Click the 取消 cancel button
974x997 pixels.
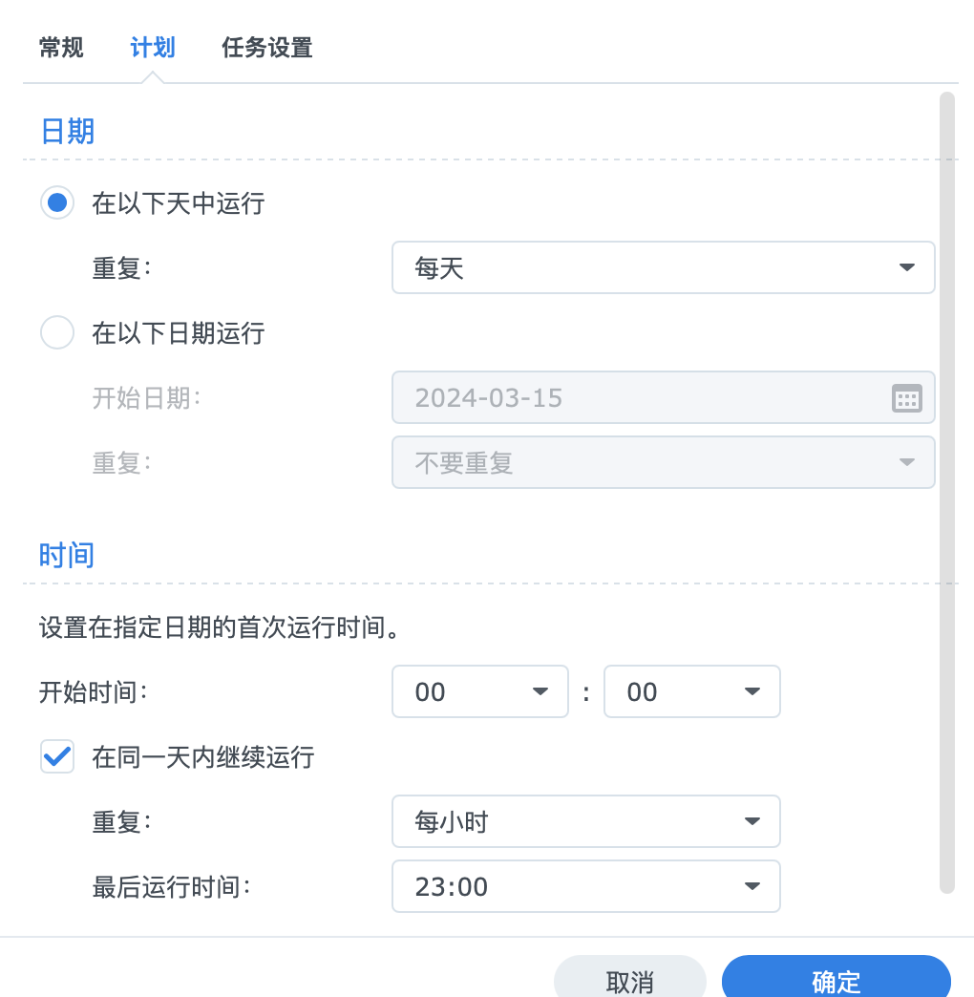(x=630, y=979)
